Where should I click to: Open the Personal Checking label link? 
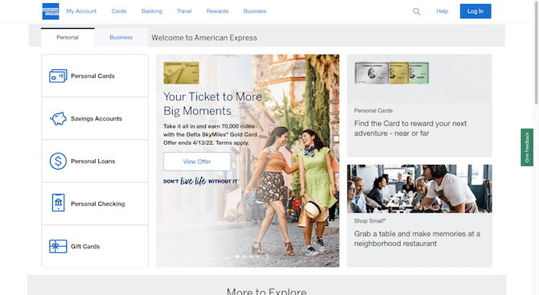(98, 203)
